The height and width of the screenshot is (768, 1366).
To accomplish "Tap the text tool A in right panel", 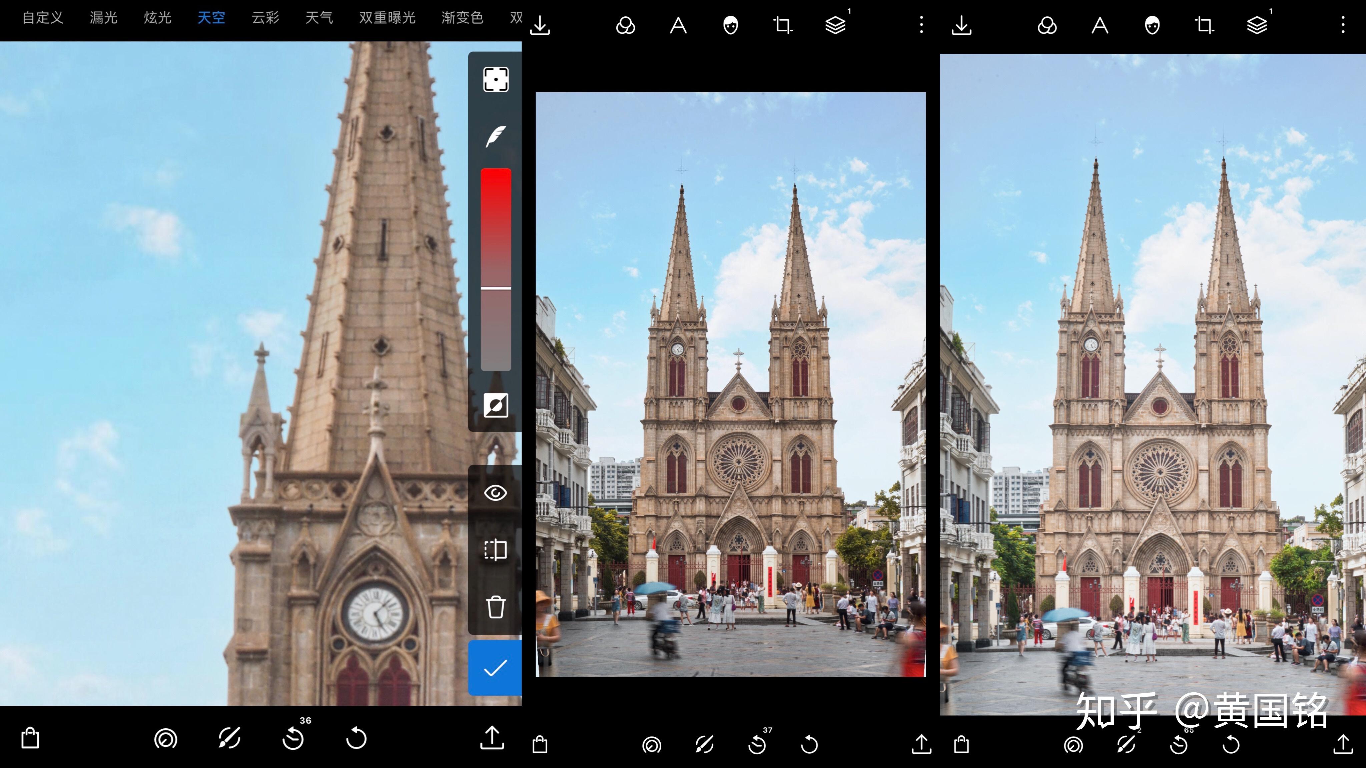I will tap(1100, 25).
